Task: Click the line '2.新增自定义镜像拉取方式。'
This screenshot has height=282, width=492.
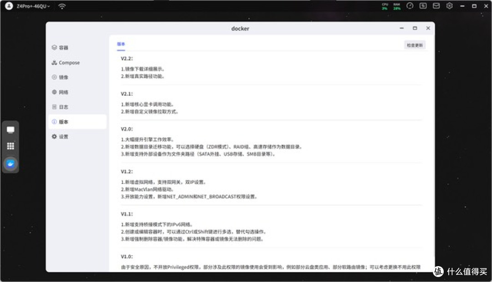Action: [150, 112]
